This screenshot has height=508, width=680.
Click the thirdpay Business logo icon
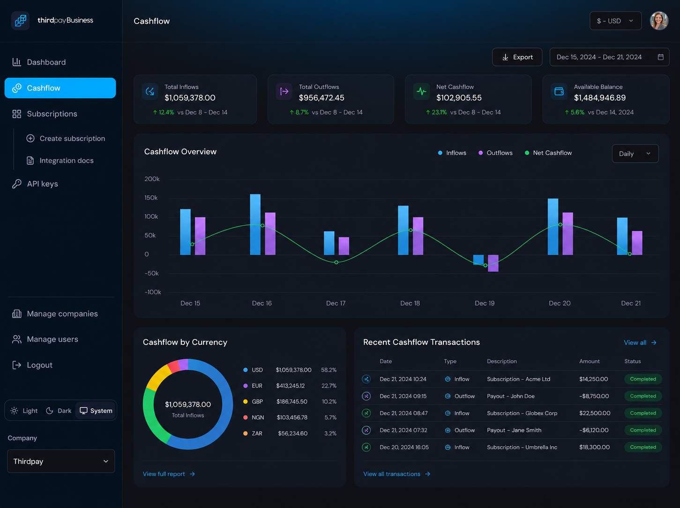[x=20, y=21]
